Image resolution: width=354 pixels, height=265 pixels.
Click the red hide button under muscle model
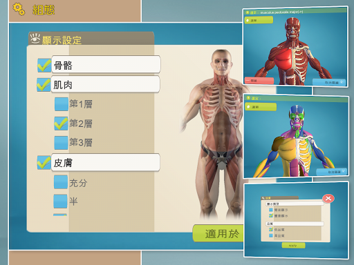(259, 81)
